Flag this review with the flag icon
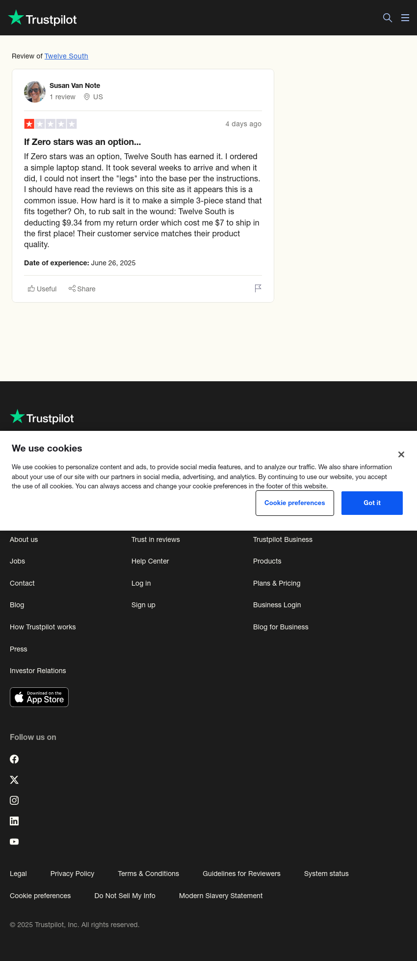This screenshot has width=417, height=961. pyautogui.click(x=258, y=288)
